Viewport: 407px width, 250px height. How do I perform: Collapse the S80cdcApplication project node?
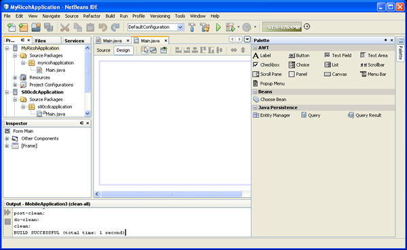pos(7,92)
